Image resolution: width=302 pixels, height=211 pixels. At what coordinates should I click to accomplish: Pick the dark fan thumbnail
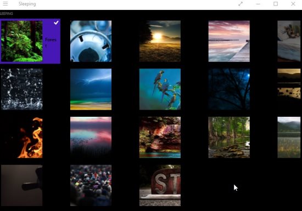pyautogui.click(x=22, y=185)
